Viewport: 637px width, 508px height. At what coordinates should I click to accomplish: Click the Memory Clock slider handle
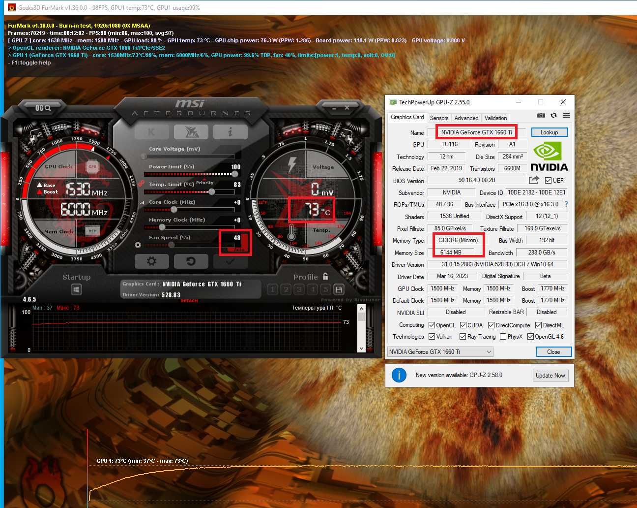[x=162, y=227]
